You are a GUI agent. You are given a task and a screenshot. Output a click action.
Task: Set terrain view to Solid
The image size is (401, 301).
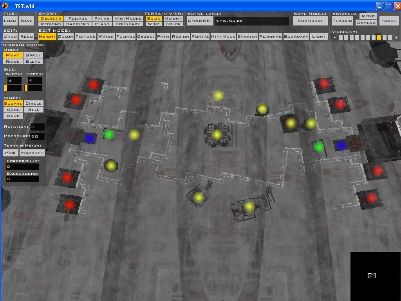pos(154,18)
